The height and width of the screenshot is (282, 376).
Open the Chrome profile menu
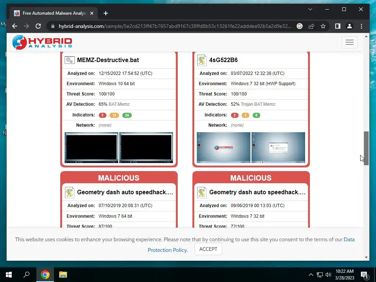(x=350, y=26)
